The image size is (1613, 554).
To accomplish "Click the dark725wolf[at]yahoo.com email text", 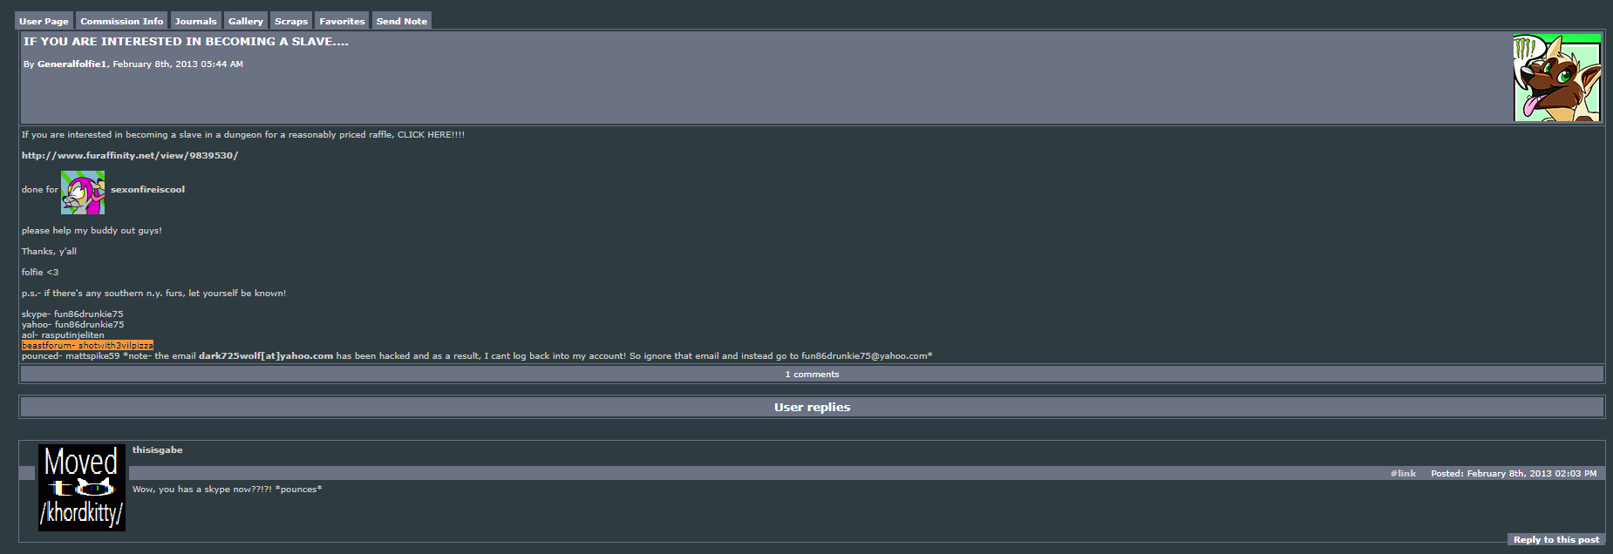I will [x=266, y=356].
